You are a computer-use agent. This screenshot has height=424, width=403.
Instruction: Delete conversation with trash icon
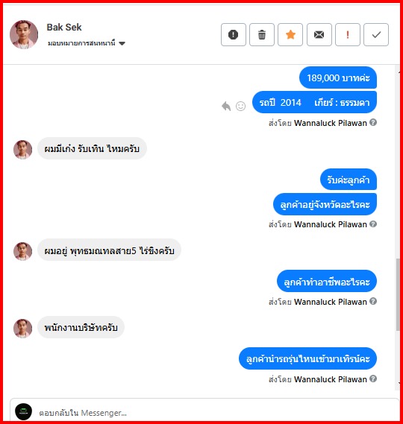pos(262,34)
